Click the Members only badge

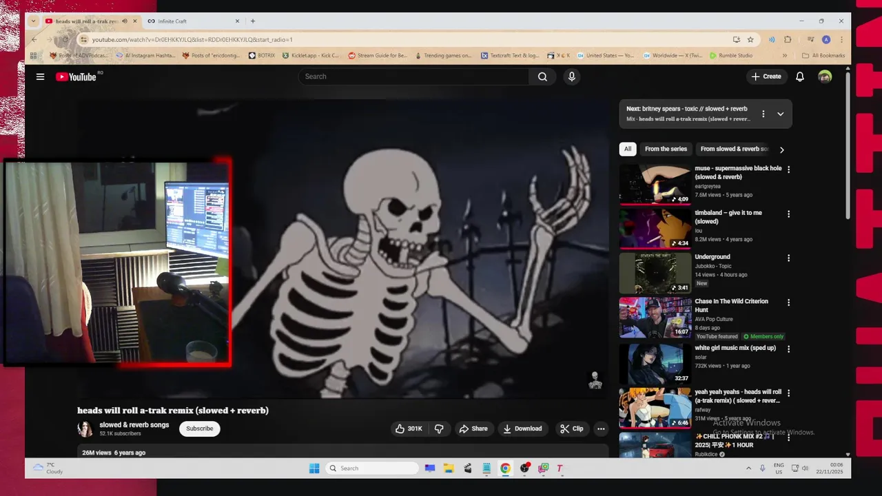pyautogui.click(x=763, y=337)
